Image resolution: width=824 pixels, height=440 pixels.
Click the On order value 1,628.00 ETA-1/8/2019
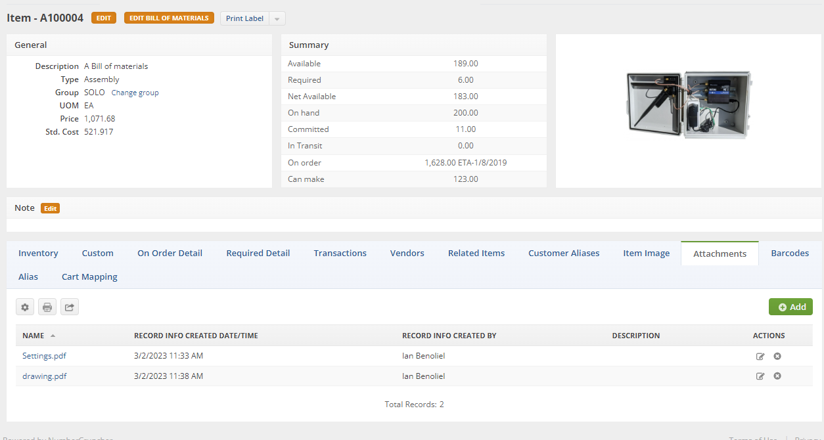point(465,162)
